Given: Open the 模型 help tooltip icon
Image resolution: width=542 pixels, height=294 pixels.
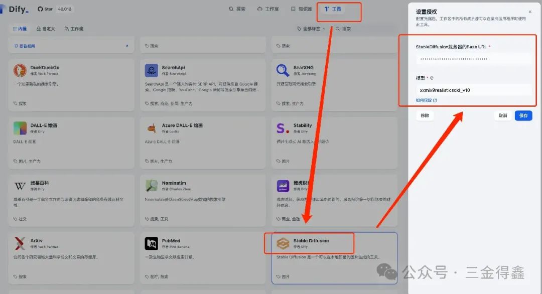Looking at the screenshot, I should coord(432,78).
